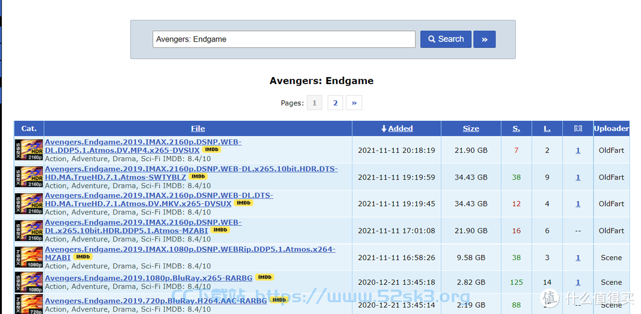Go to results page 2

click(335, 103)
